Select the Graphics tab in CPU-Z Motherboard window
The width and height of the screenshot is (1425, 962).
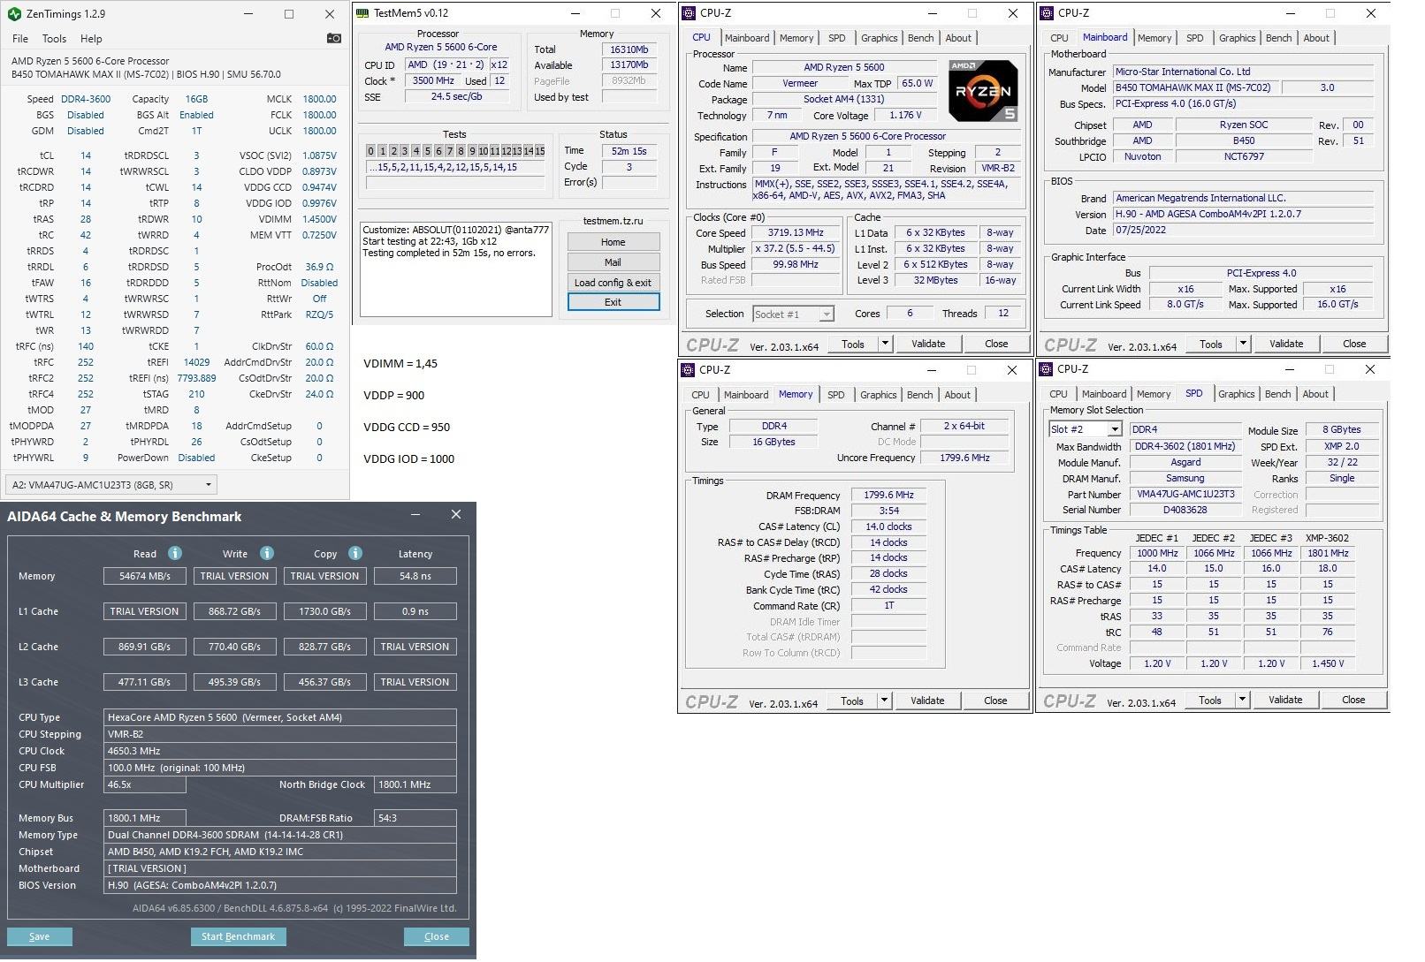click(x=1237, y=38)
